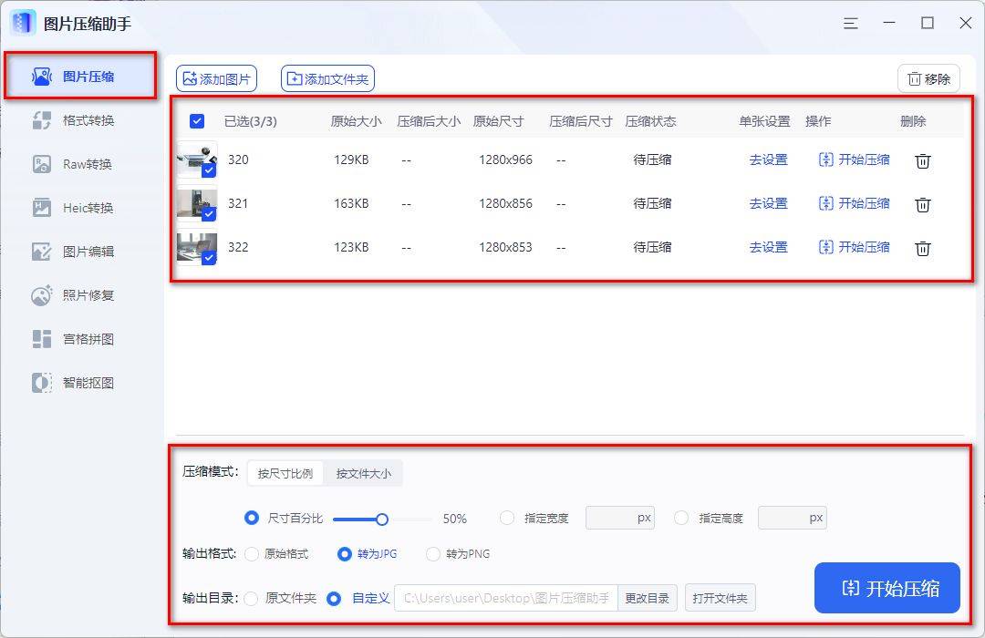The height and width of the screenshot is (638, 985).
Task: Enable the 转为PNG output format
Action: tap(433, 553)
